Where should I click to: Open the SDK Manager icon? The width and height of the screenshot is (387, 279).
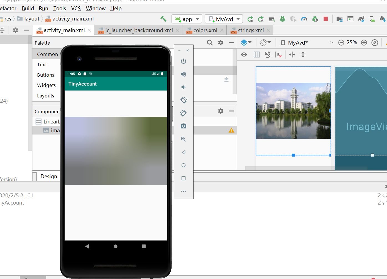click(383, 19)
